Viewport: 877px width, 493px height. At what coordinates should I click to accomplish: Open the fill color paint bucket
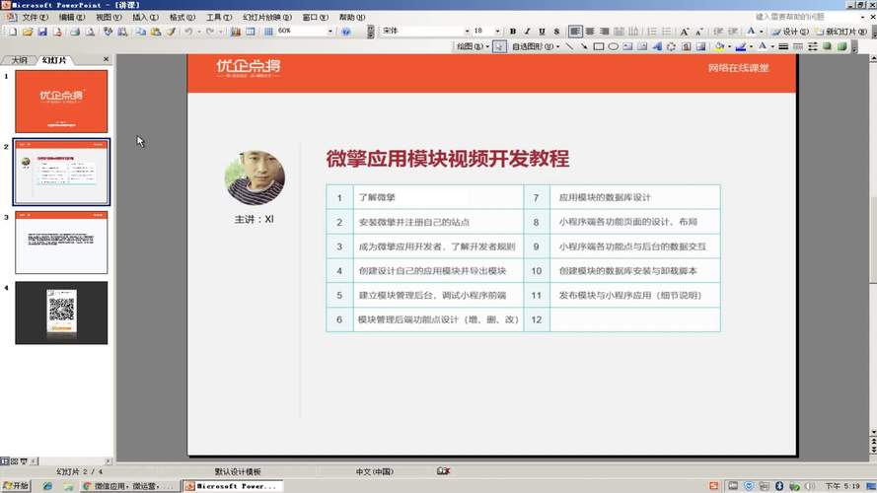pos(719,46)
